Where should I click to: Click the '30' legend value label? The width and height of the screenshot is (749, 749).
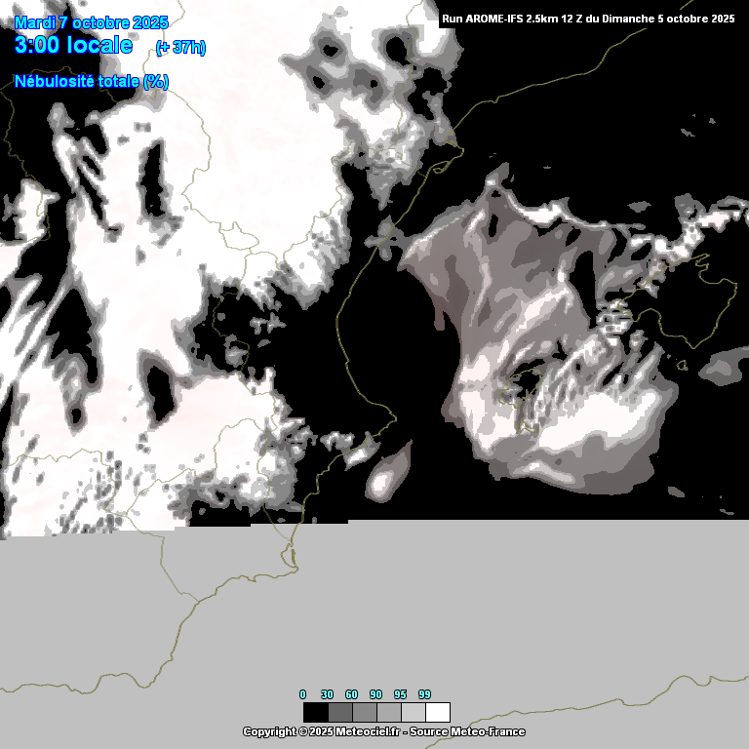(327, 694)
